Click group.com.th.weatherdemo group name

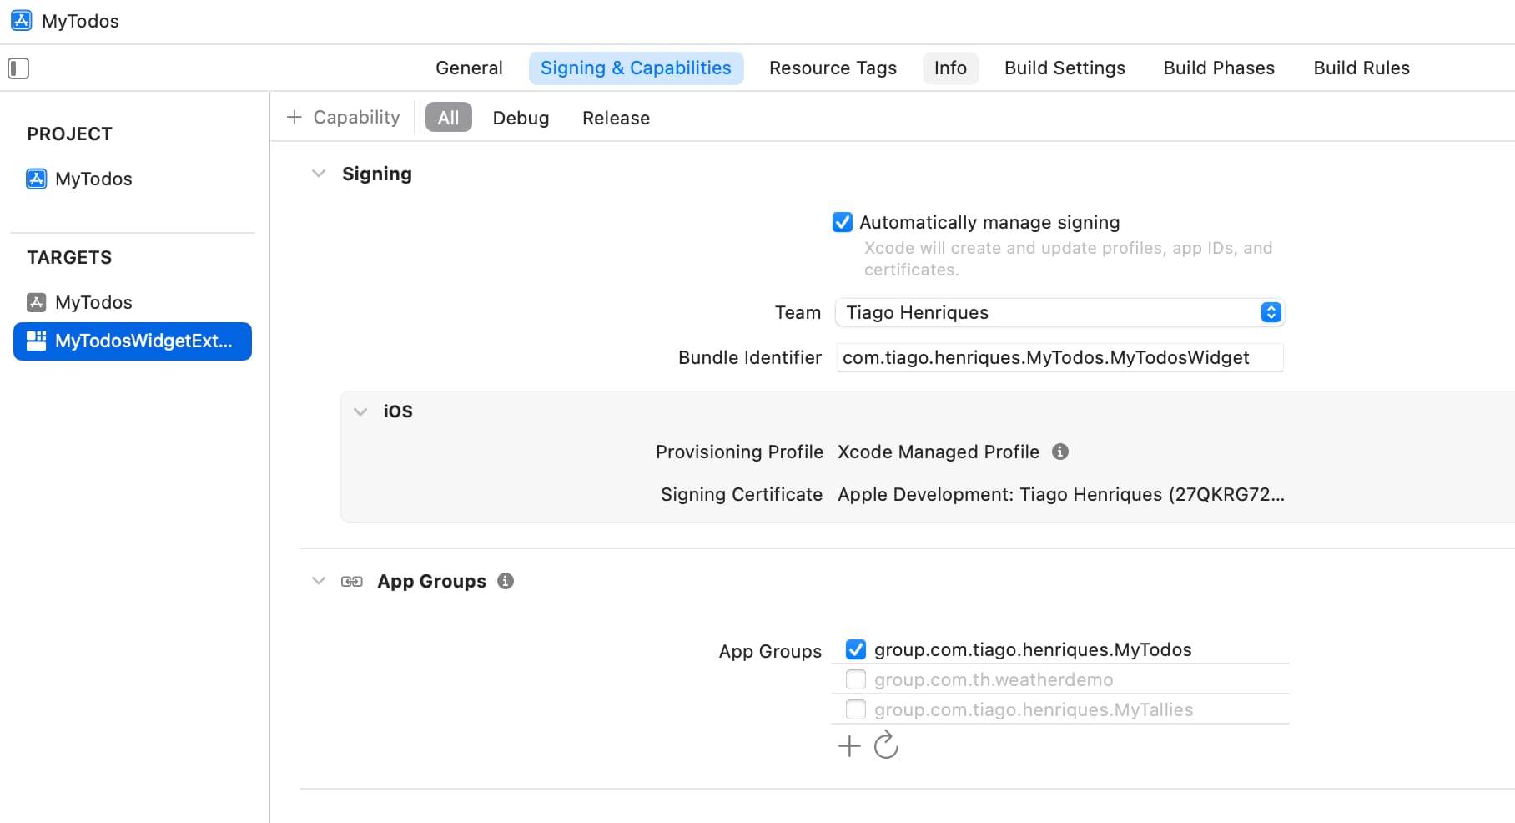click(994, 679)
